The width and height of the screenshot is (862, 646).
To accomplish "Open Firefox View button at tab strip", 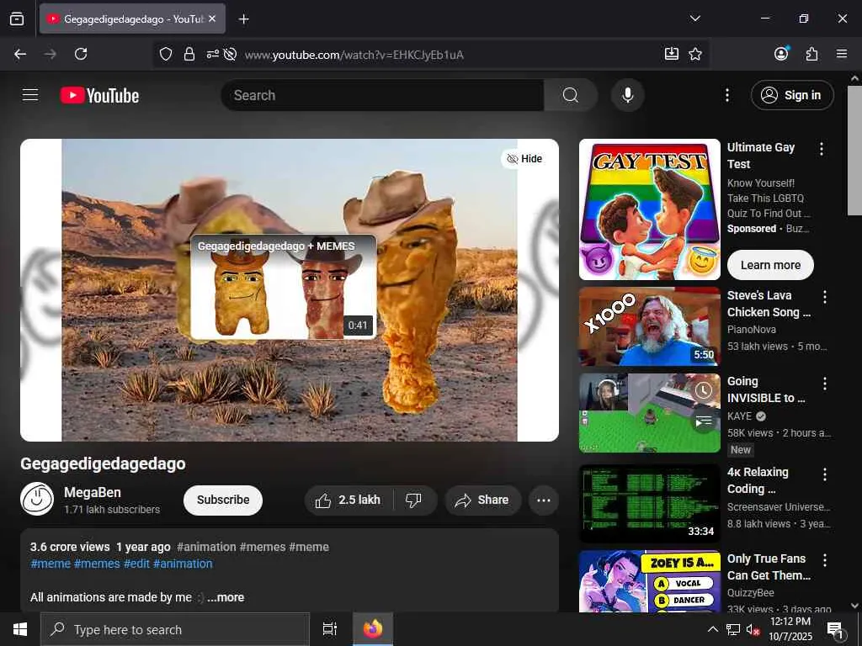I will pyautogui.click(x=17, y=19).
